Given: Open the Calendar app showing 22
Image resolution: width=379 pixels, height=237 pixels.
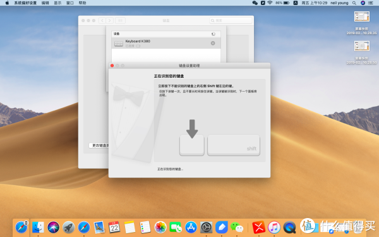Looking at the screenshot, I should click(114, 228).
